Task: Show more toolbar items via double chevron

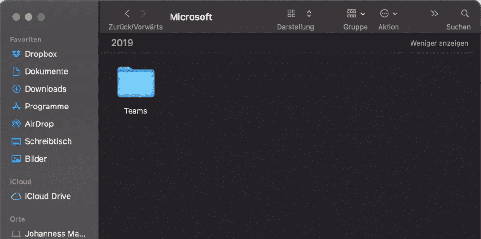Action: pos(434,14)
